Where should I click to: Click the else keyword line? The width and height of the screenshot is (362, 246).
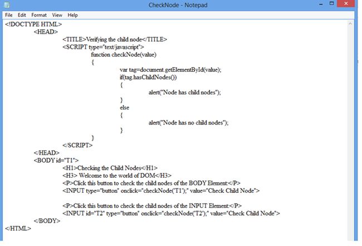pyautogui.click(x=124, y=108)
